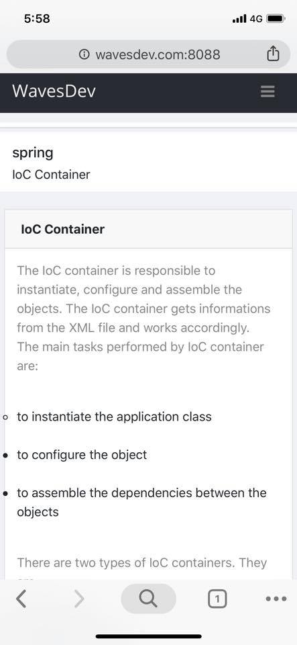Open the tab switcher showing 1 tab
Image resolution: width=297 pixels, height=645 pixels.
217,599
